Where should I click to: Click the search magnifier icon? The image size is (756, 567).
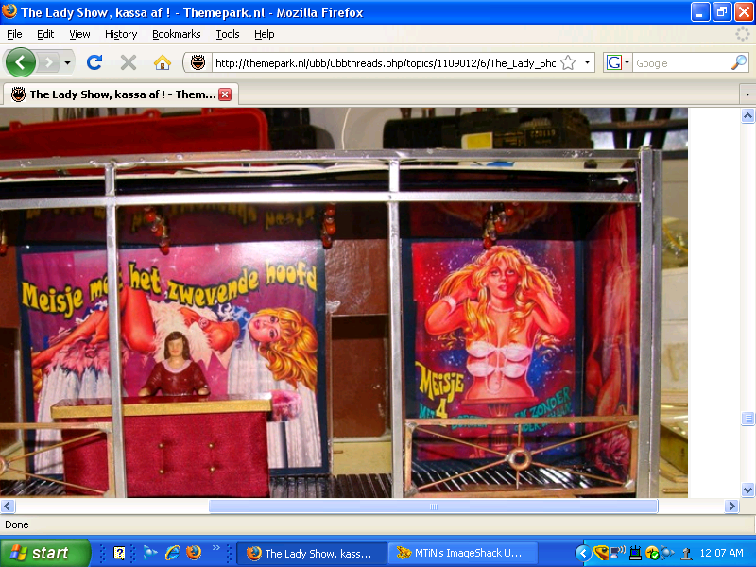coord(739,62)
